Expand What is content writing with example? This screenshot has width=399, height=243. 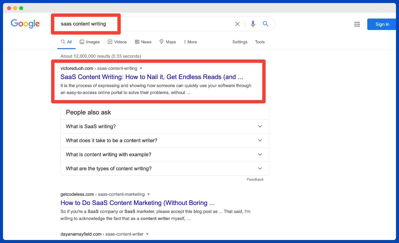point(165,155)
